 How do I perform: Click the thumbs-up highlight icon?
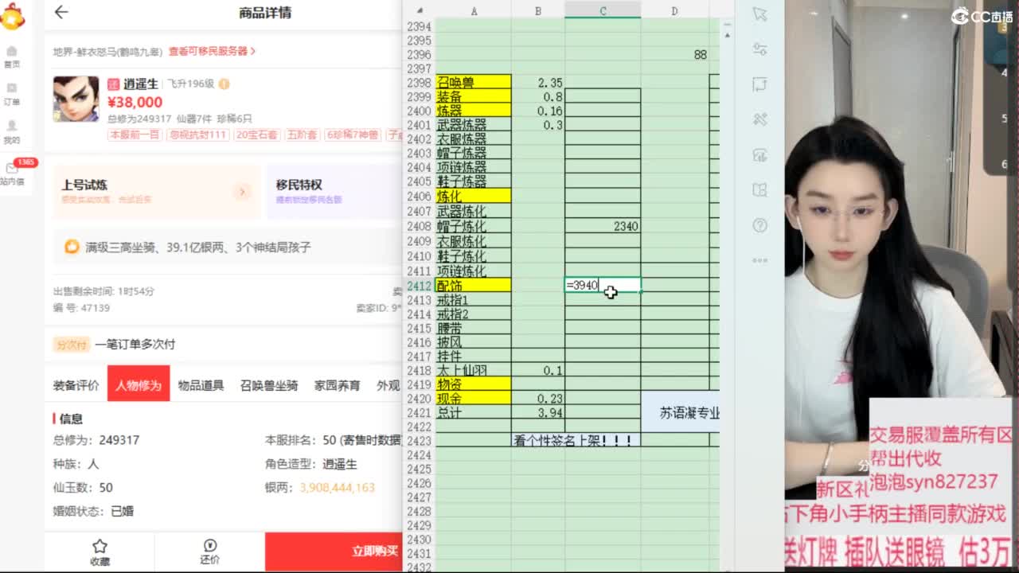(x=72, y=247)
